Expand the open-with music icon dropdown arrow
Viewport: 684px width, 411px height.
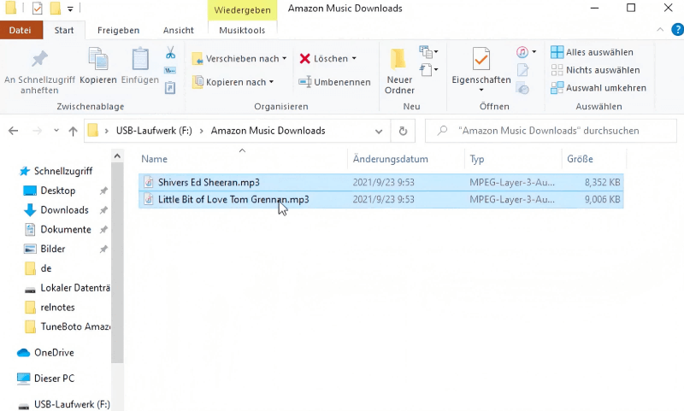(x=534, y=52)
